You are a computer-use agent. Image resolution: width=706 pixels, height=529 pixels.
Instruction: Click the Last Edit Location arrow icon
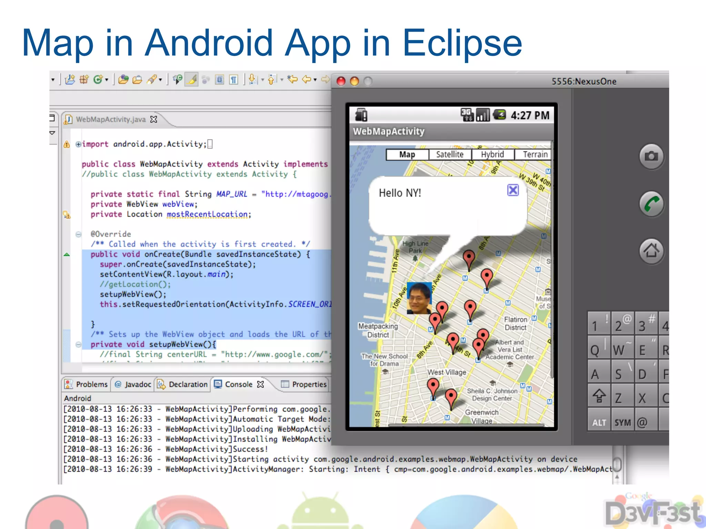coord(292,80)
